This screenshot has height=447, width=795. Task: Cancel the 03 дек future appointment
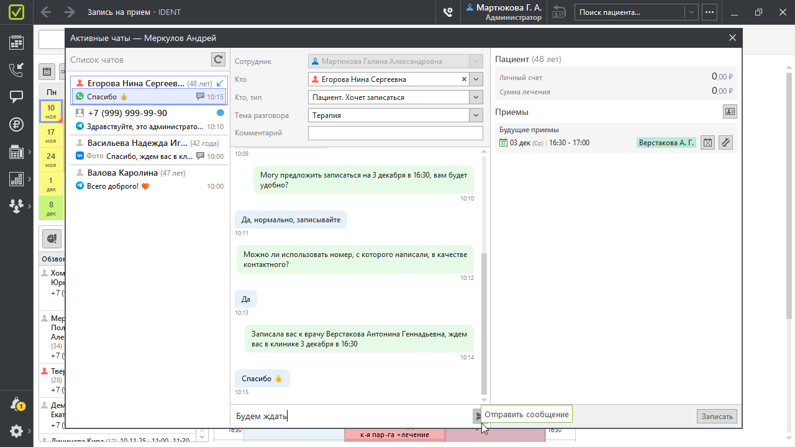(707, 143)
